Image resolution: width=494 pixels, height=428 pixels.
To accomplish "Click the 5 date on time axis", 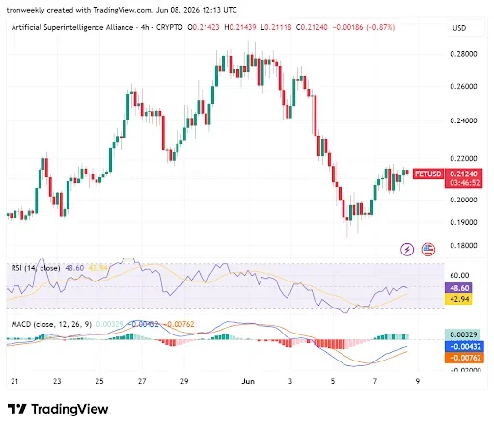I will pos(333,381).
